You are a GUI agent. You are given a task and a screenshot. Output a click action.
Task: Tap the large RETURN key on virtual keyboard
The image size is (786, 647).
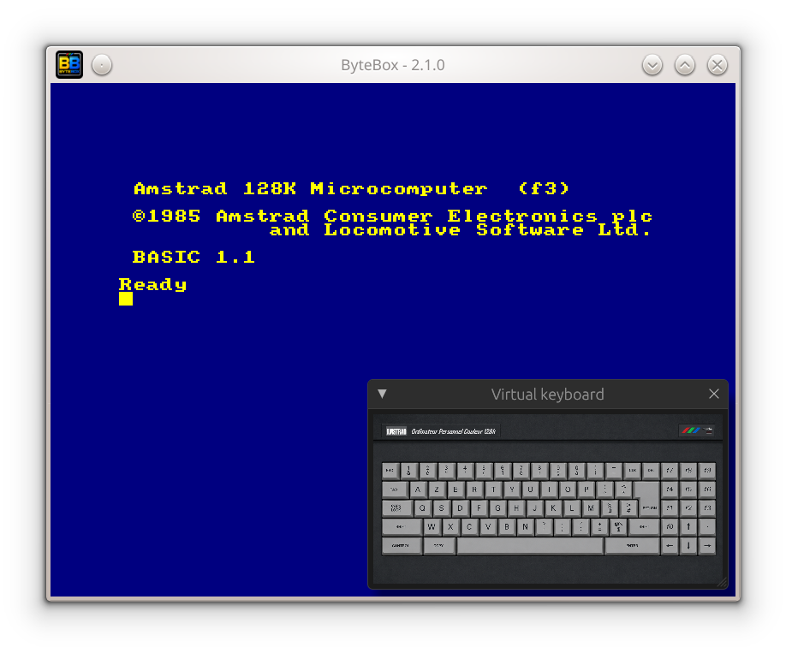[x=649, y=499]
